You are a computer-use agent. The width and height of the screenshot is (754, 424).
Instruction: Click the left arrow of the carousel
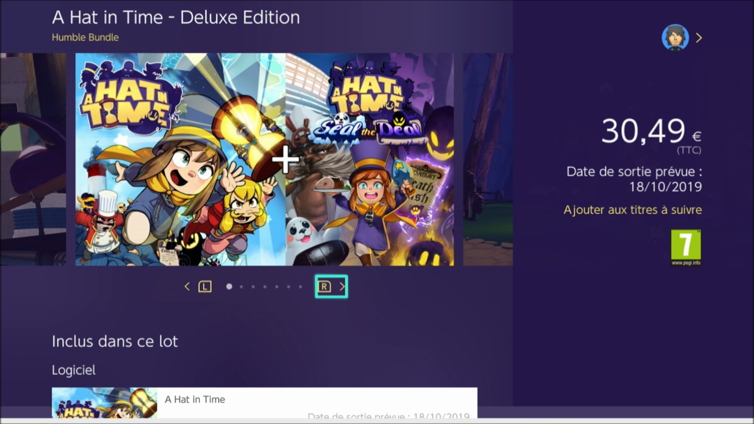point(187,287)
